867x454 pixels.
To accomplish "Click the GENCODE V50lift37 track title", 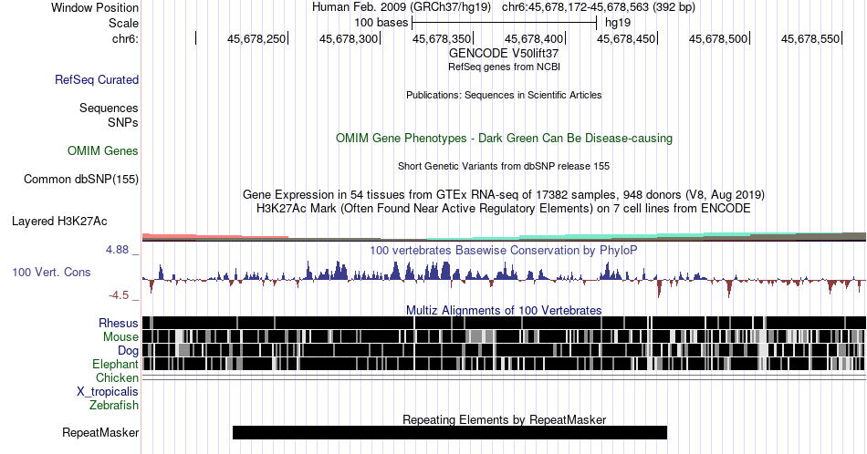I will pos(504,53).
